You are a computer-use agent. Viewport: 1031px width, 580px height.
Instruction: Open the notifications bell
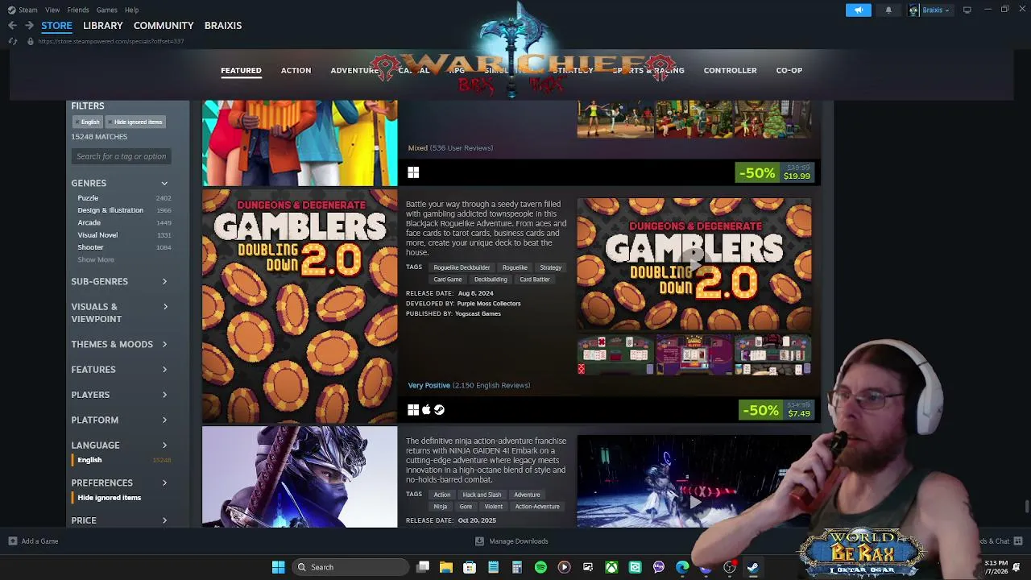point(888,10)
